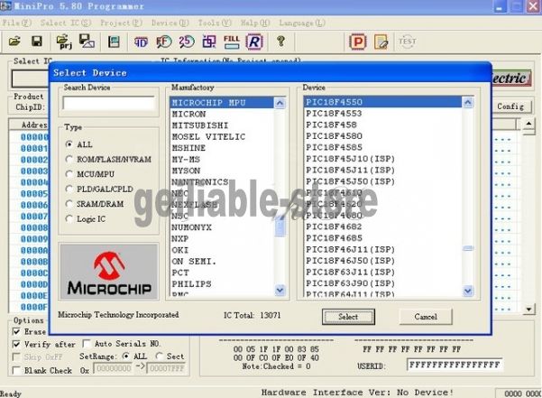The image size is (542, 398).
Task: Click the purple swap-blocks toolbar icon
Action: click(209, 42)
